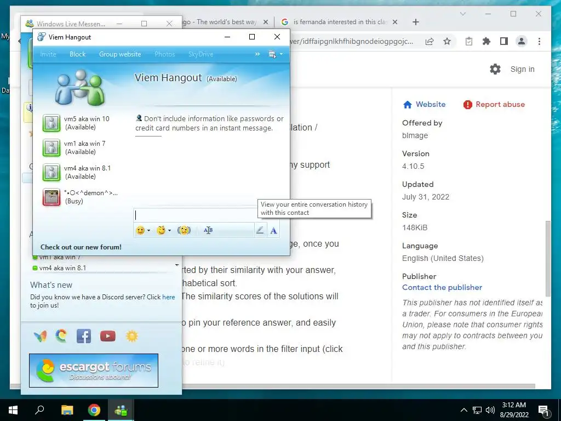Click Report abuse link

[x=494, y=105]
